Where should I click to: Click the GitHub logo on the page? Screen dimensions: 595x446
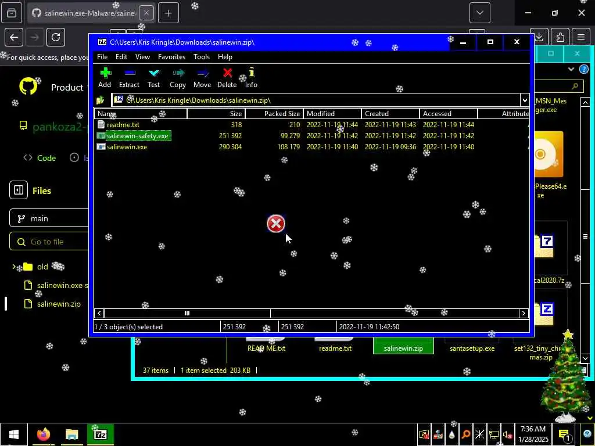(28, 87)
